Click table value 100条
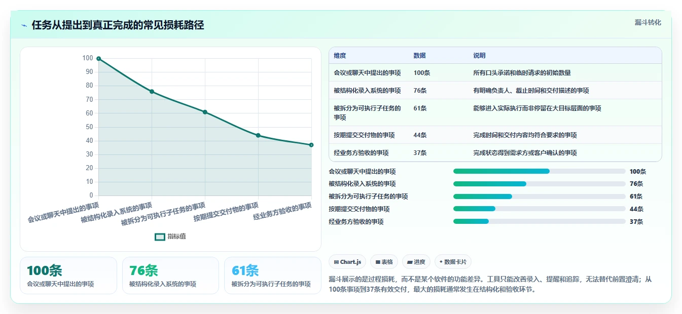The image size is (682, 314). pos(422,73)
